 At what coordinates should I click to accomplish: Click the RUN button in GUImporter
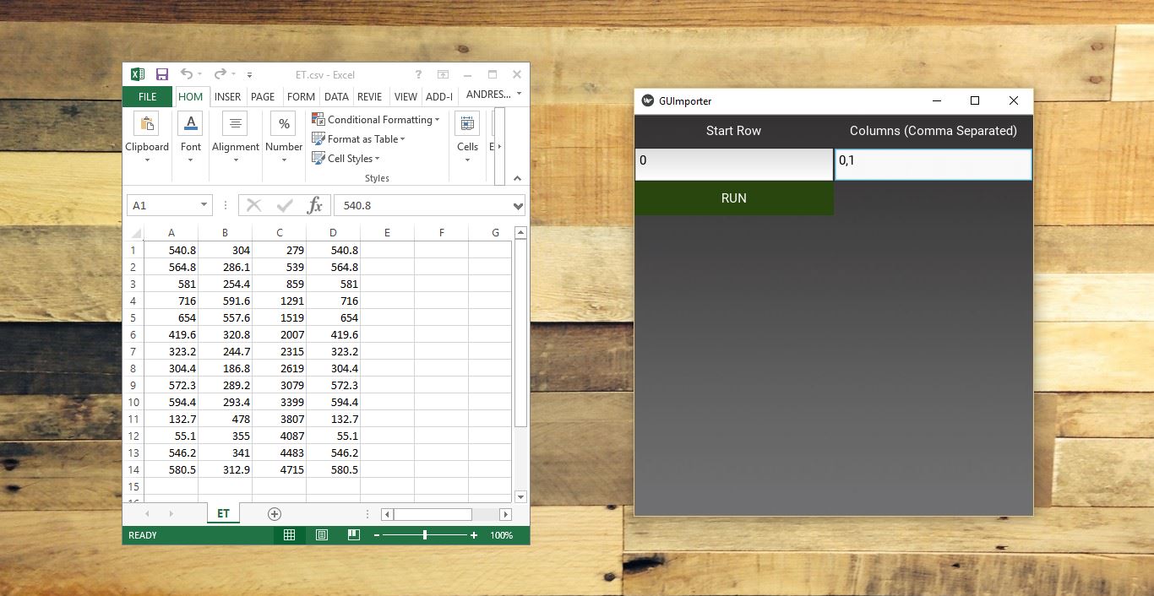[733, 198]
